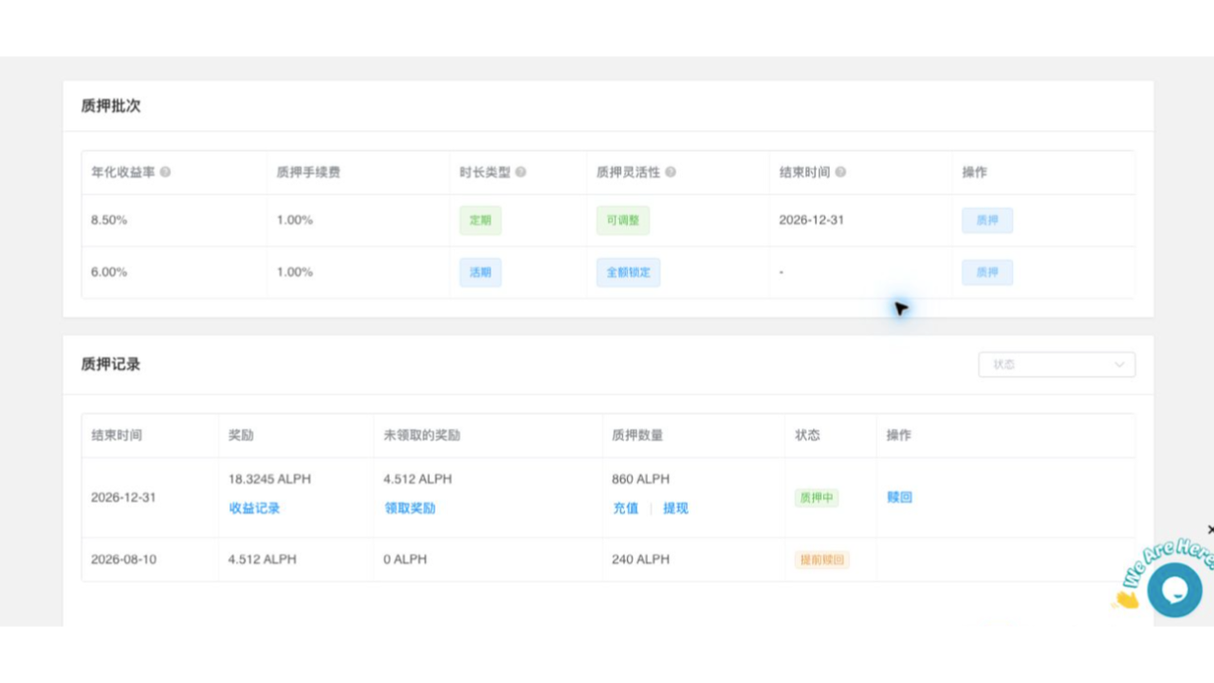Open the live chat bubble
This screenshot has height=683, width=1214.
click(1174, 590)
